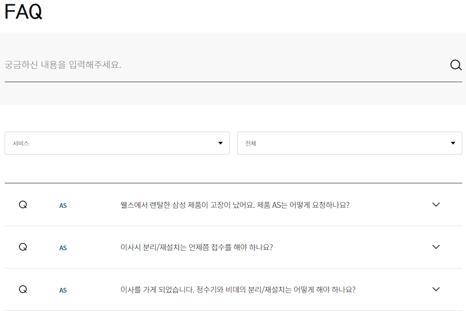Click the chevron on the last FAQ row
This screenshot has width=466, height=312.
pyautogui.click(x=436, y=290)
